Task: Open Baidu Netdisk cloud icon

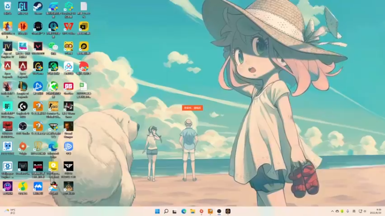Action: (x=68, y=66)
